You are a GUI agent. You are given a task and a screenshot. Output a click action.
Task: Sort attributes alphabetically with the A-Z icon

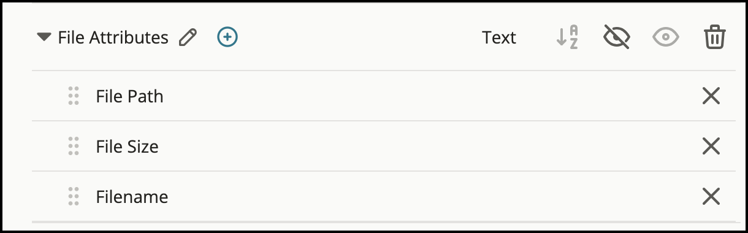[567, 38]
